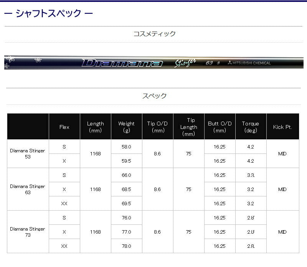This screenshot has height=267, width=307.
Task: Click the 8.6 tip O/D for Stinger 53
Action: 157,154
